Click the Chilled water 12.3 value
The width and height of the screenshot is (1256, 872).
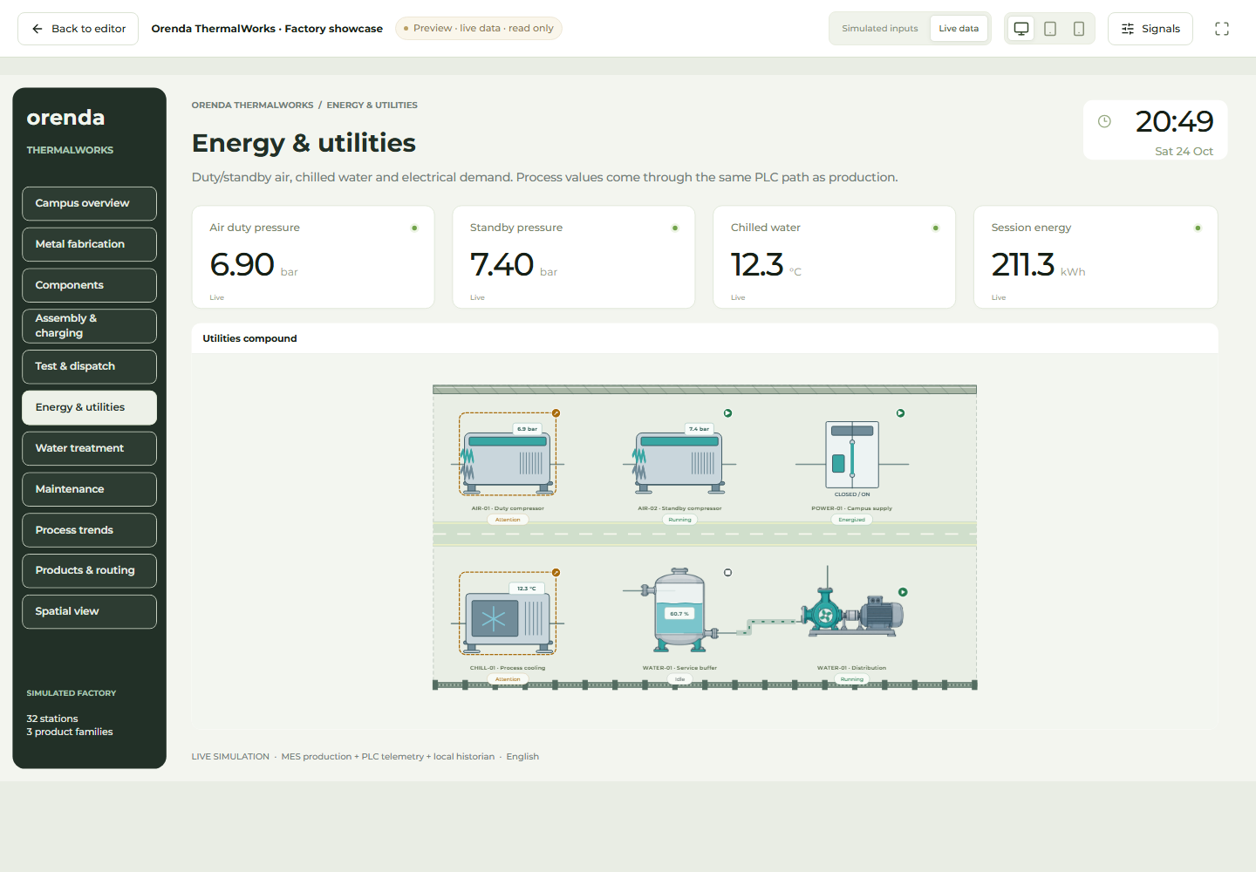click(x=757, y=264)
